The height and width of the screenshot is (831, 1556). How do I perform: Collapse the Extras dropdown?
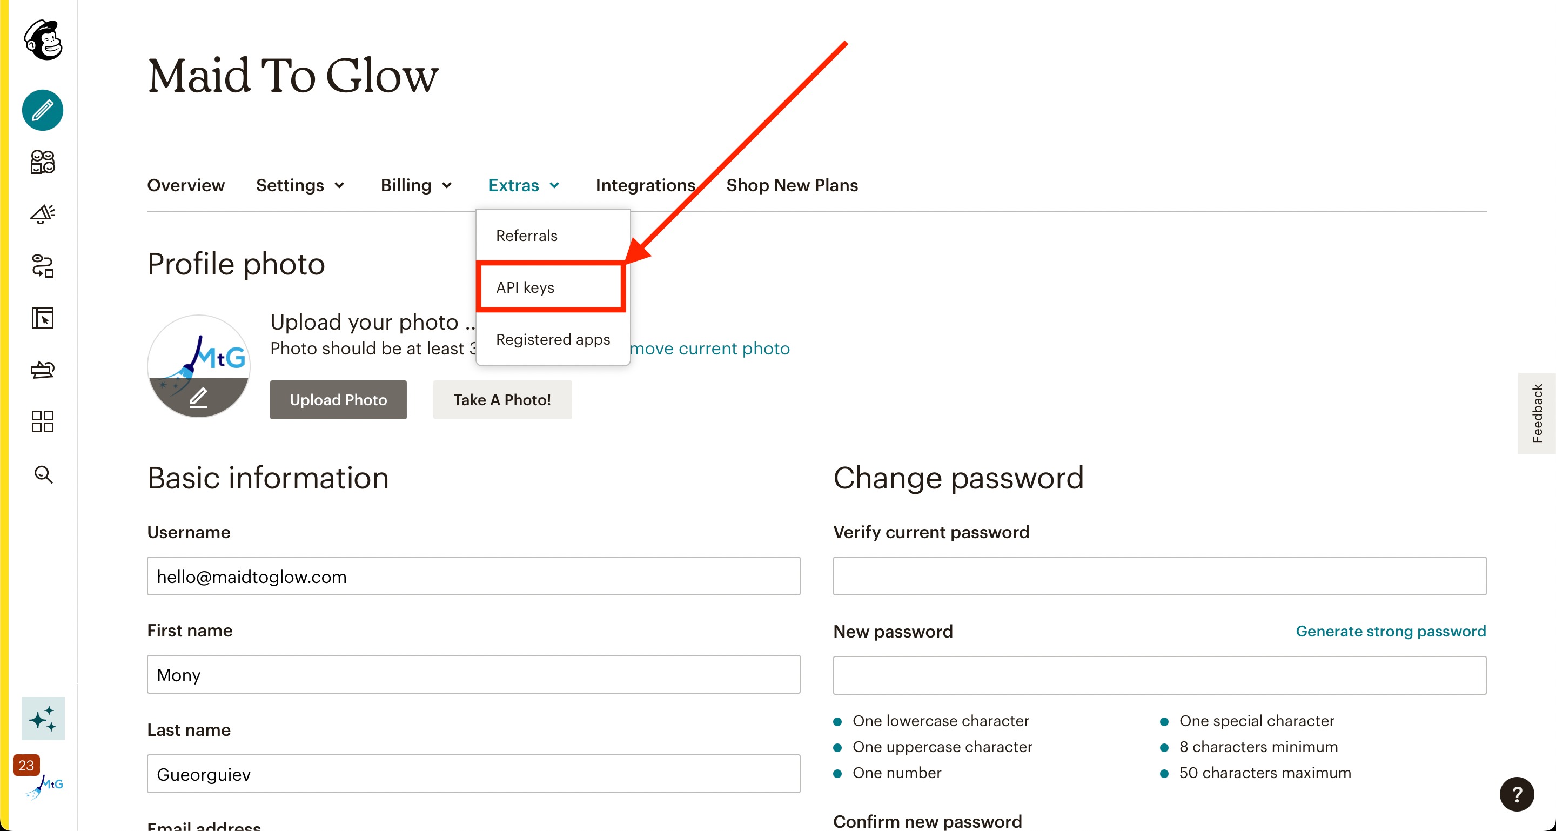pyautogui.click(x=524, y=185)
